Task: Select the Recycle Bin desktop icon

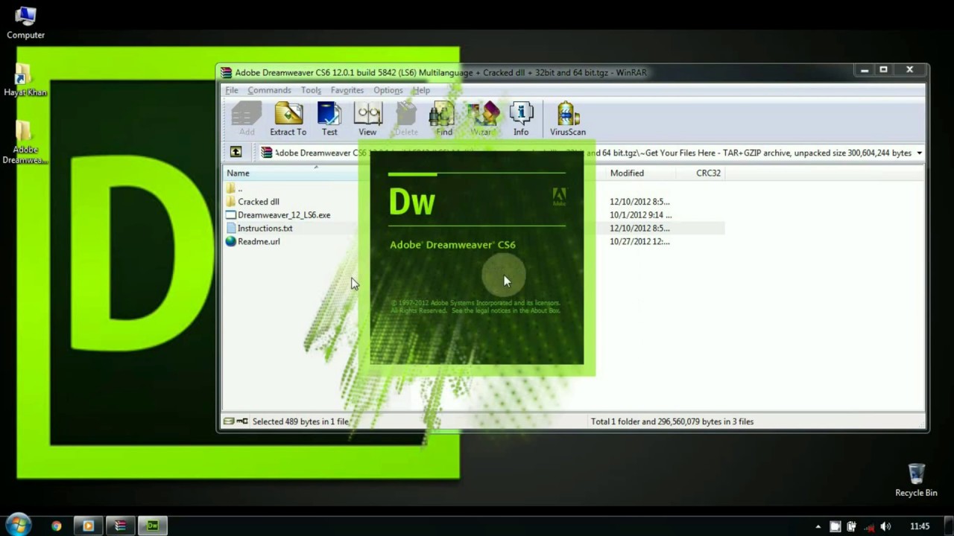Action: click(916, 480)
